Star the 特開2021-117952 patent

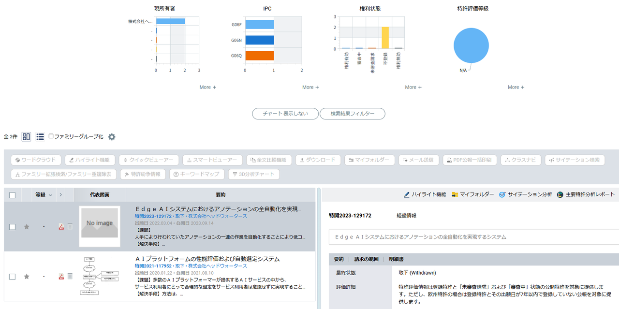[27, 277]
